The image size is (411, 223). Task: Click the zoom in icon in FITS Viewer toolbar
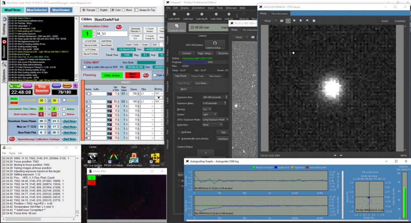pos(294,21)
